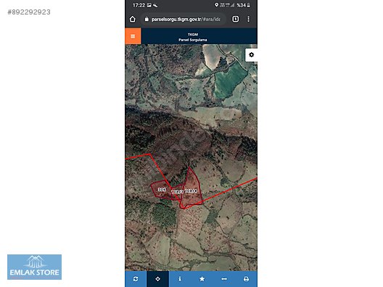383x287 pixels.
Task: Tap the star favorites icon
Action: click(x=202, y=279)
